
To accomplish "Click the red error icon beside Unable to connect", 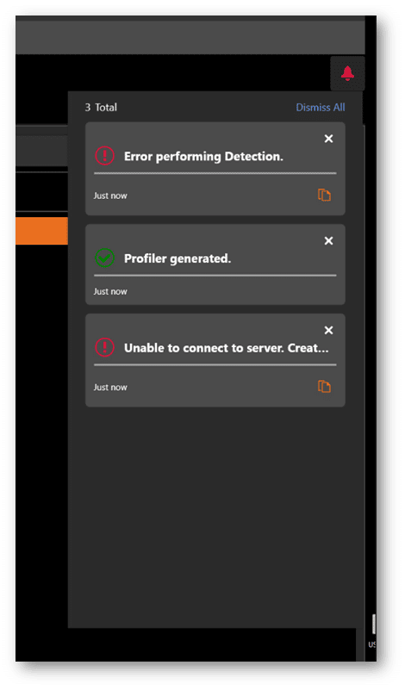I will (105, 347).
